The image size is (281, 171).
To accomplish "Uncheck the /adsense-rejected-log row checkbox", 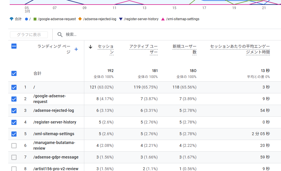I will coord(14,111).
